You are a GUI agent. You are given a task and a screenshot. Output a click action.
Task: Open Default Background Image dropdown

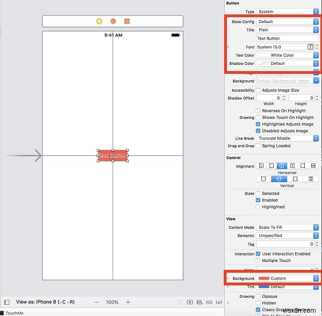coord(287,81)
